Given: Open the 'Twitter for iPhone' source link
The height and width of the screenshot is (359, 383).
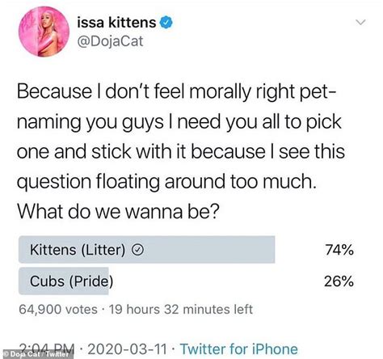Looking at the screenshot, I should click(x=239, y=349).
